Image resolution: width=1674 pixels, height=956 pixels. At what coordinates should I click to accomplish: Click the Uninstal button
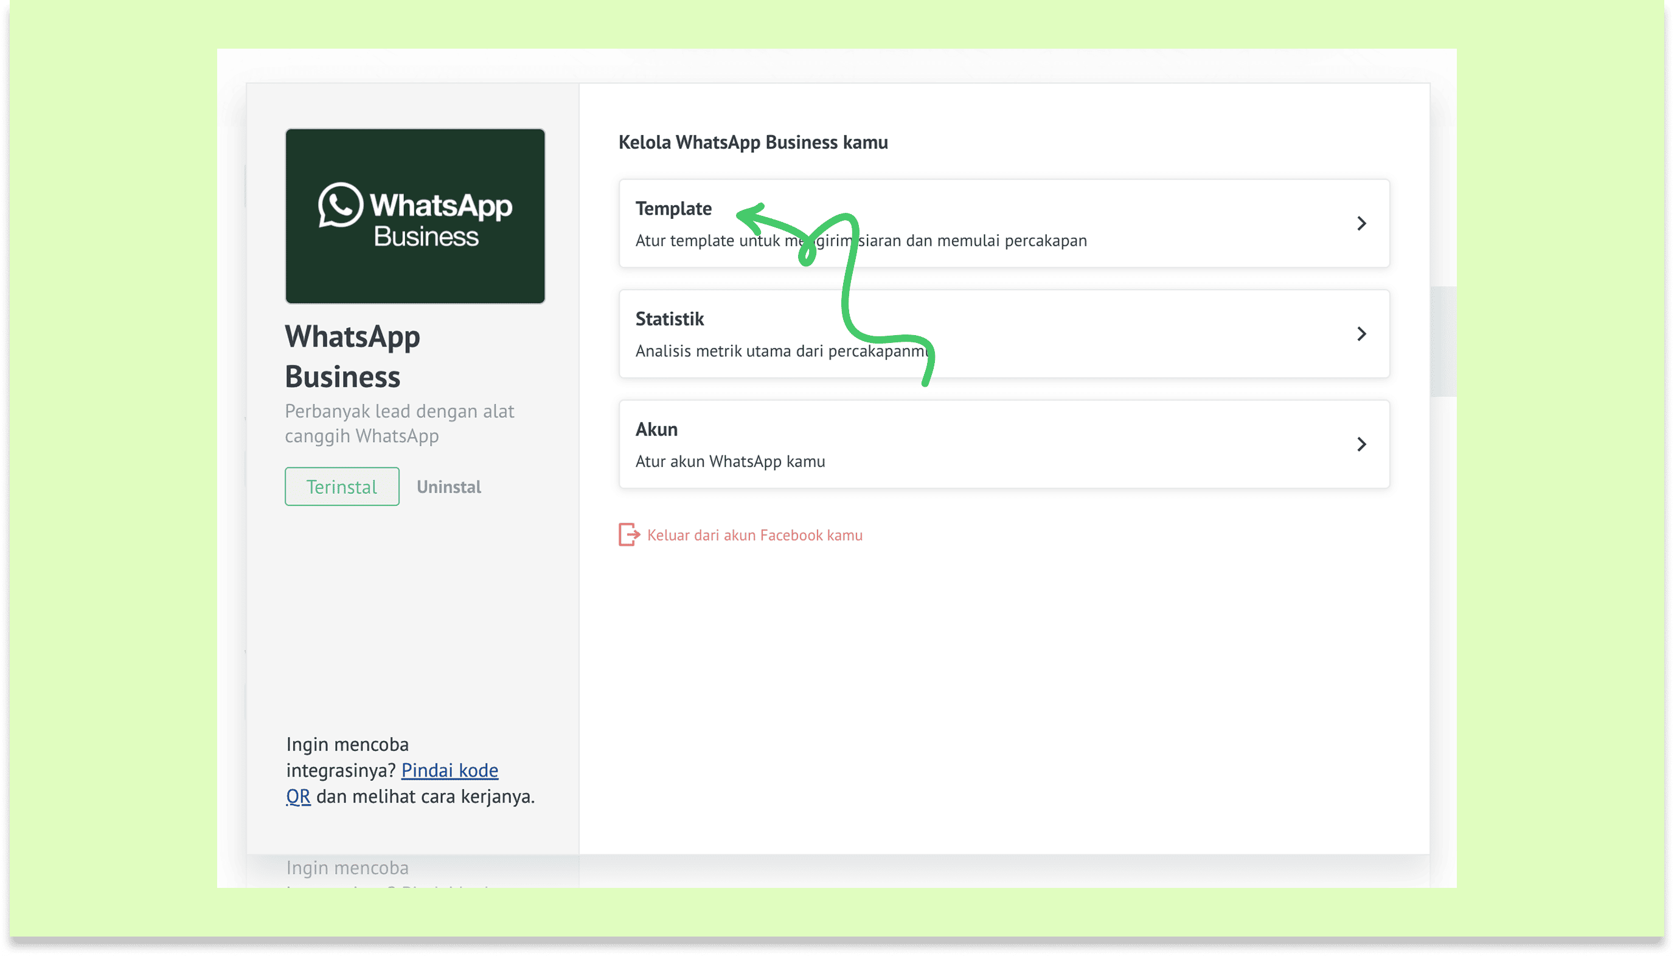(448, 487)
